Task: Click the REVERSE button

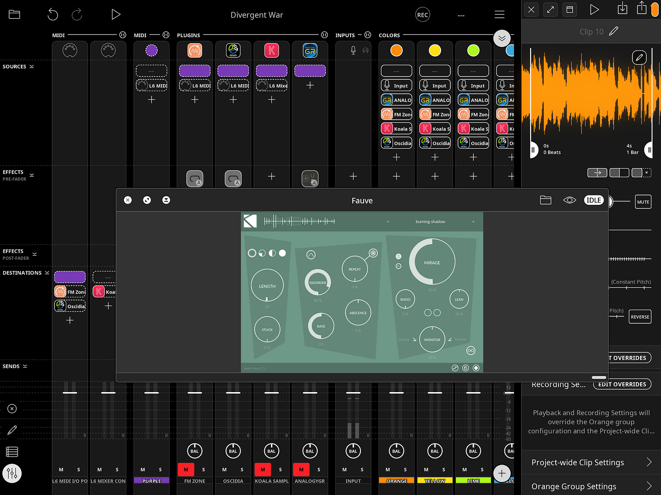Action: click(640, 317)
